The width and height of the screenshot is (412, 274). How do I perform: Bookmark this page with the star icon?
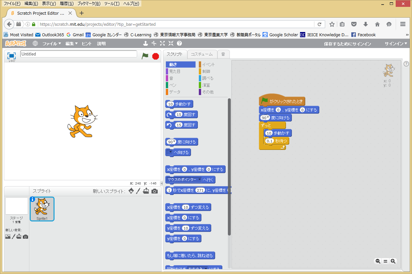[332, 24]
